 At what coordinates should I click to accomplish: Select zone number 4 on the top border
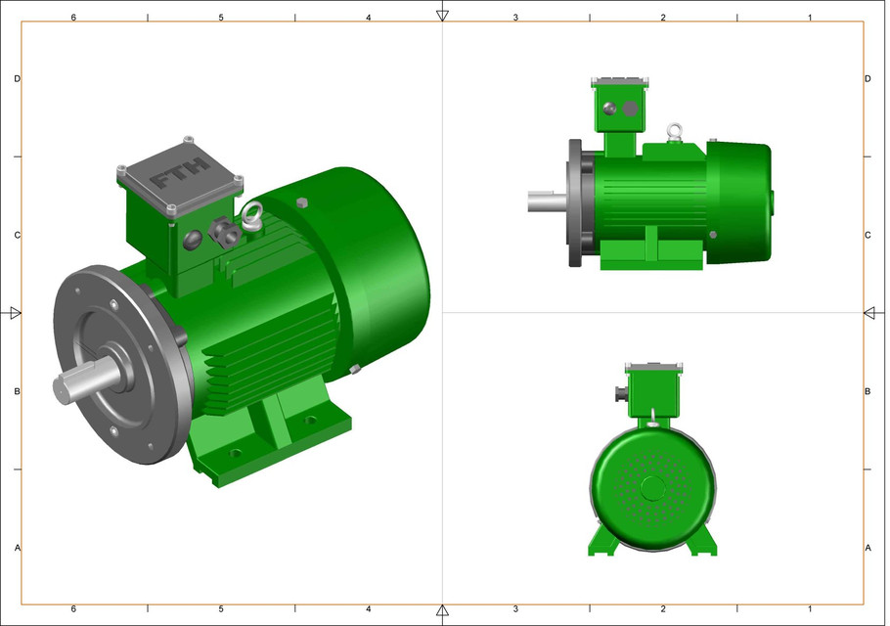point(369,16)
